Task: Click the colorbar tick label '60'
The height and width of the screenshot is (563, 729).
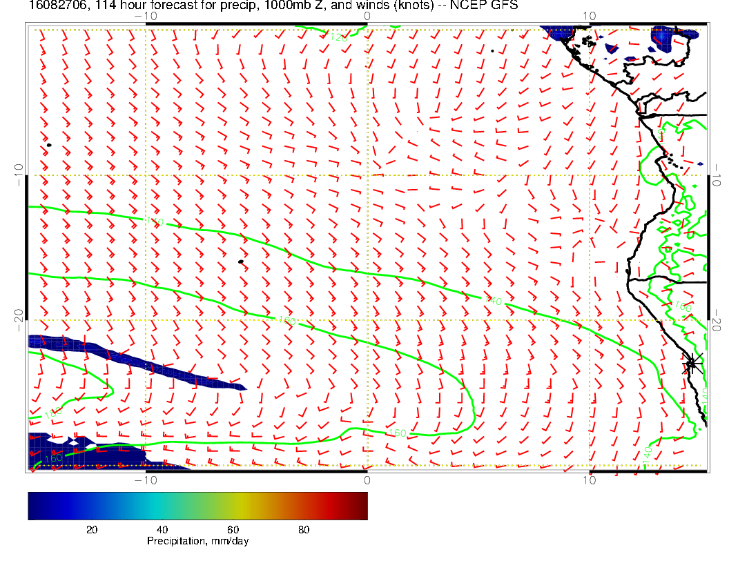Action: 233,530
